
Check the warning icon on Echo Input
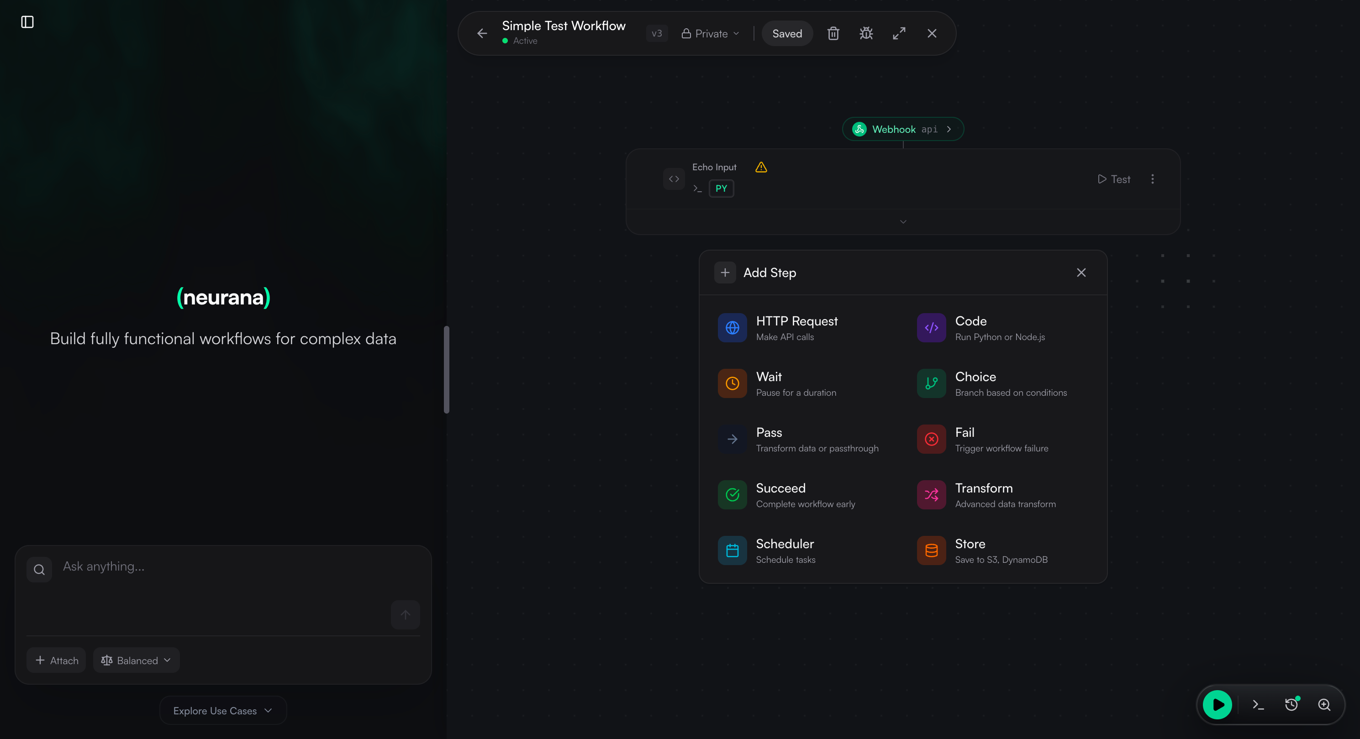coord(761,167)
